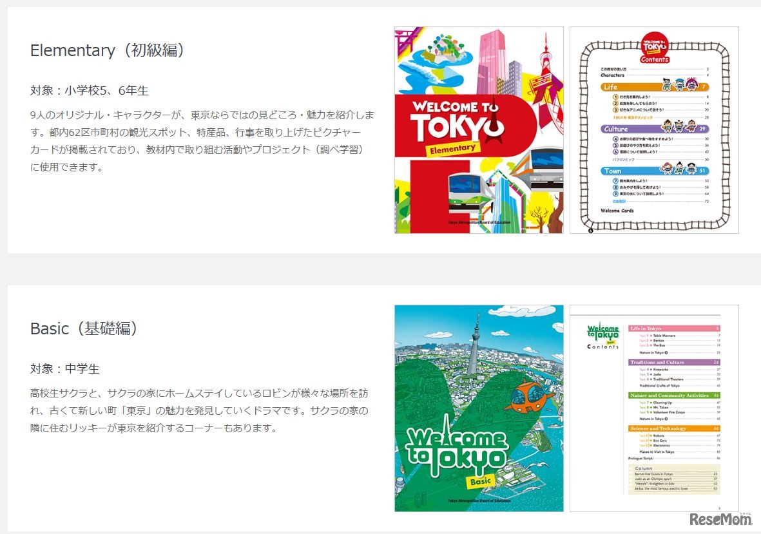Click Welcome Cards in Elementary contents
This screenshot has width=761, height=534.
point(617,211)
